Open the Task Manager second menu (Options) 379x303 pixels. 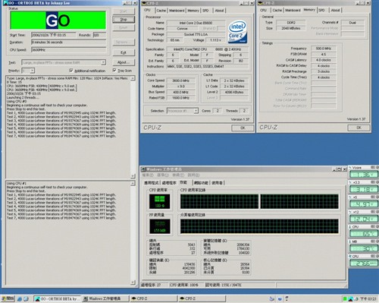tap(162, 175)
